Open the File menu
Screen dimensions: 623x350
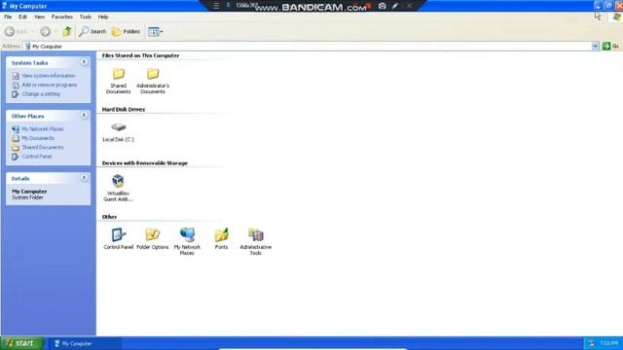tap(8, 17)
